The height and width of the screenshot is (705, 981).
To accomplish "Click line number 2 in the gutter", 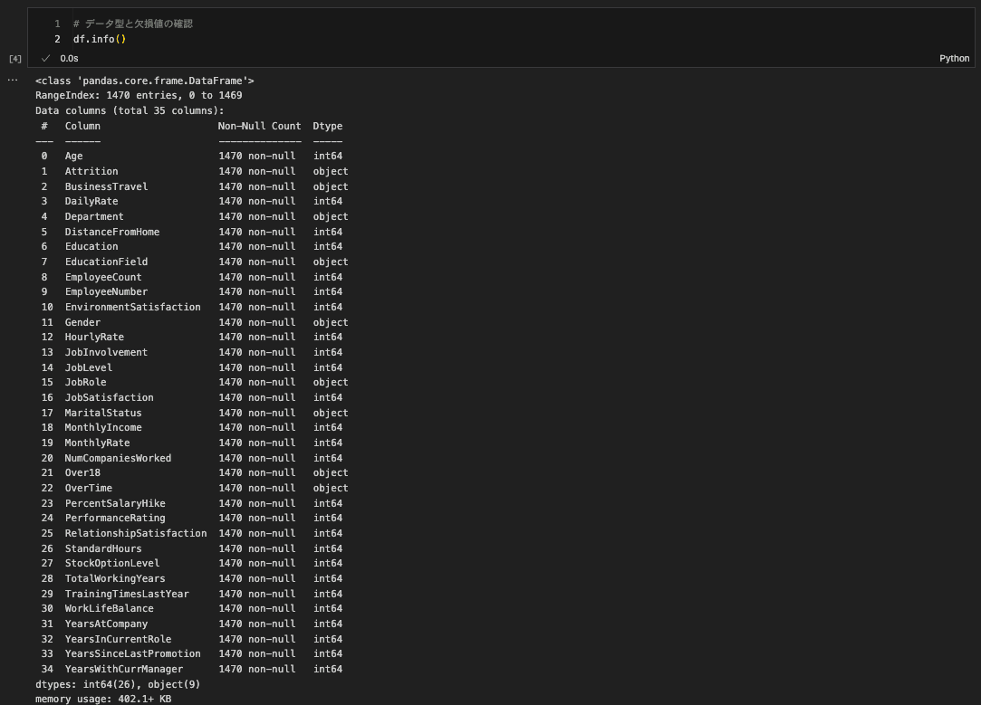I will coord(57,39).
